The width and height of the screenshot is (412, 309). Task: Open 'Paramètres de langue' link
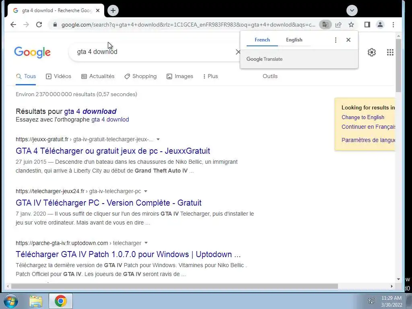(x=368, y=140)
